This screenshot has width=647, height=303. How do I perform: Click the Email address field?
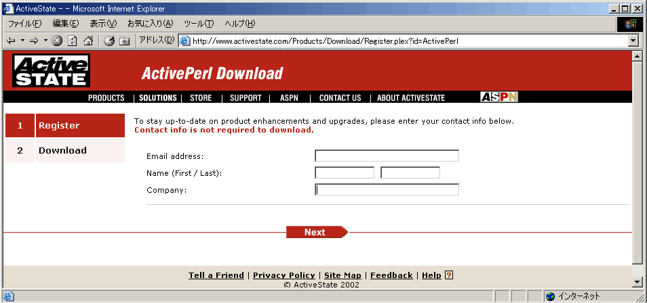click(387, 156)
